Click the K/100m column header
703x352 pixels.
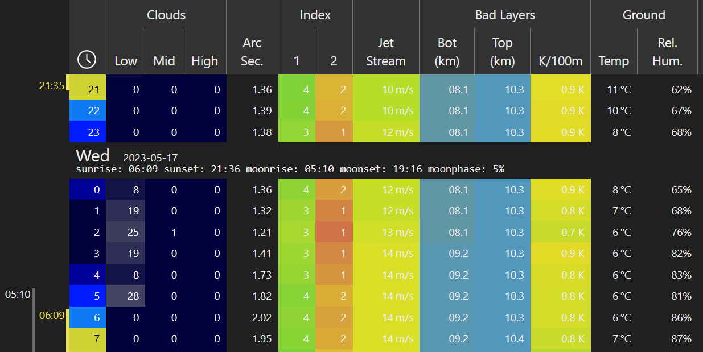(560, 61)
